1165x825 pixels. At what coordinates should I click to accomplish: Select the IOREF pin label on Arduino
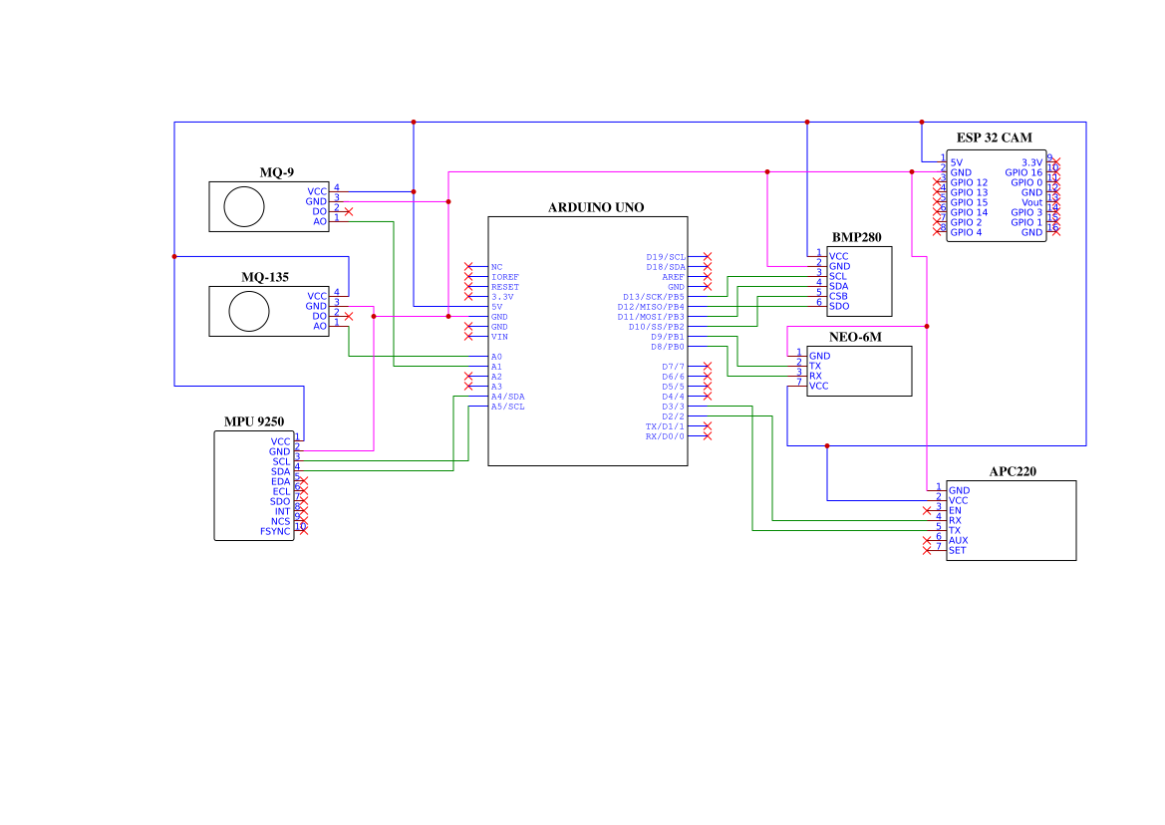point(505,277)
